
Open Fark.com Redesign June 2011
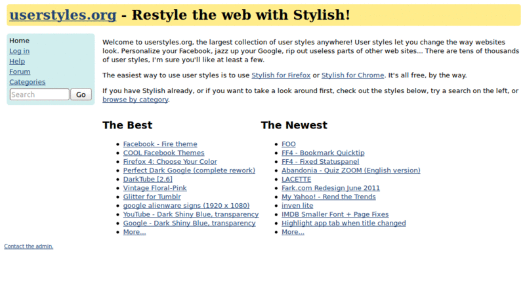point(331,188)
